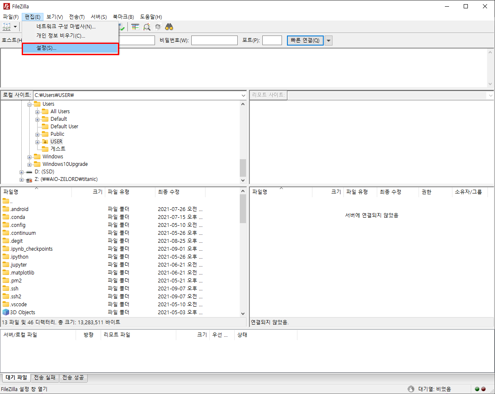Click the binoculars file search icon
This screenshot has width=495, height=394.
tap(169, 27)
